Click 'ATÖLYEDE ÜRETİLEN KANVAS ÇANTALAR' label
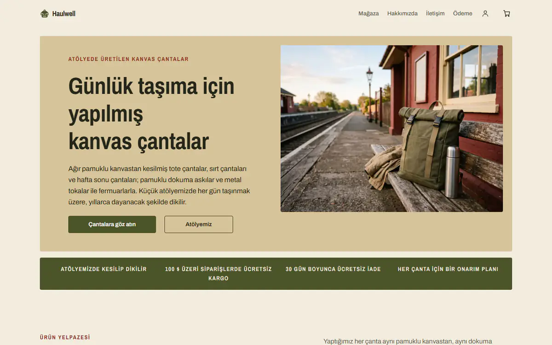This screenshot has width=552, height=345. (128, 59)
